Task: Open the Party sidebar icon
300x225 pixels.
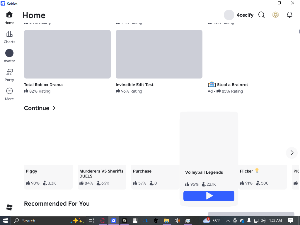Action: point(9,72)
